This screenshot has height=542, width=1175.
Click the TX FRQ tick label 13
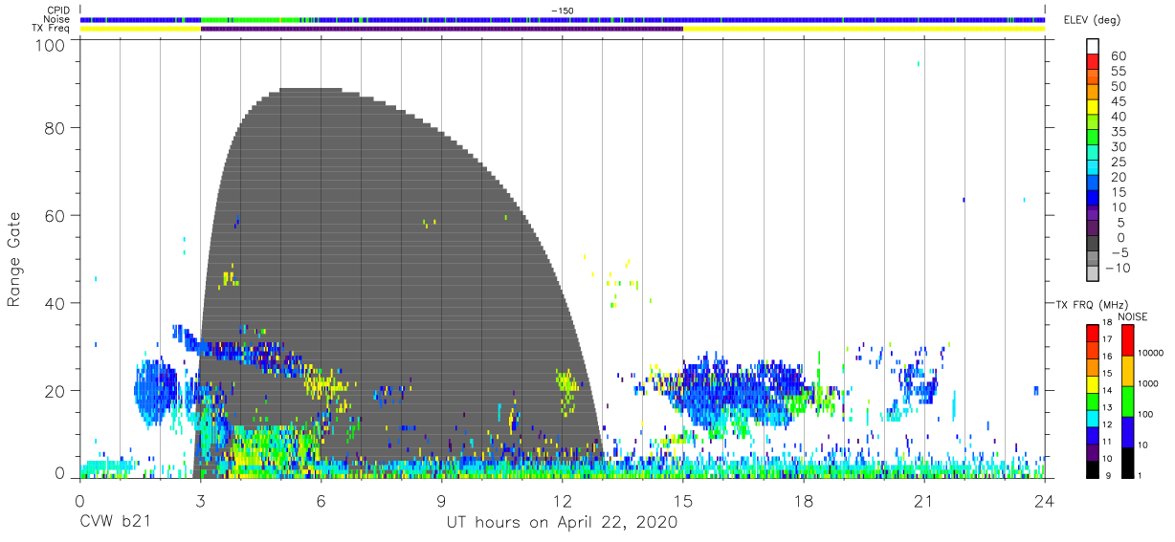1106,408
